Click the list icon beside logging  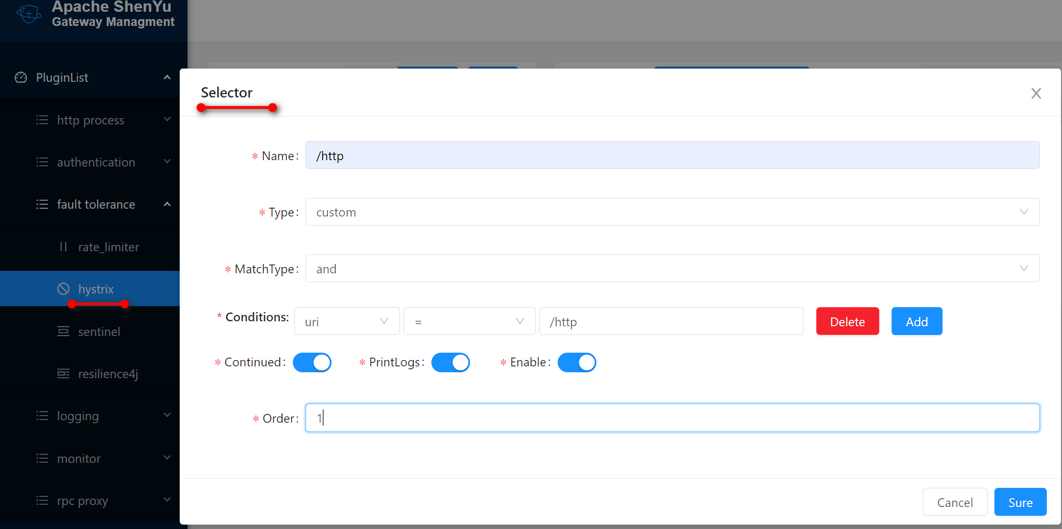42,416
